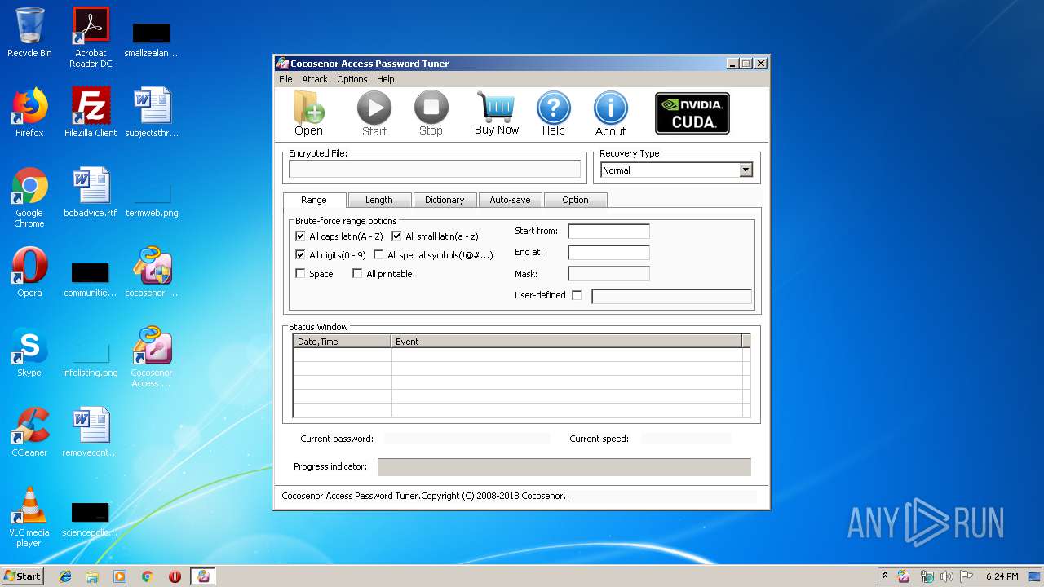Open Cocosenor Access desktop shortcut

coord(152,357)
